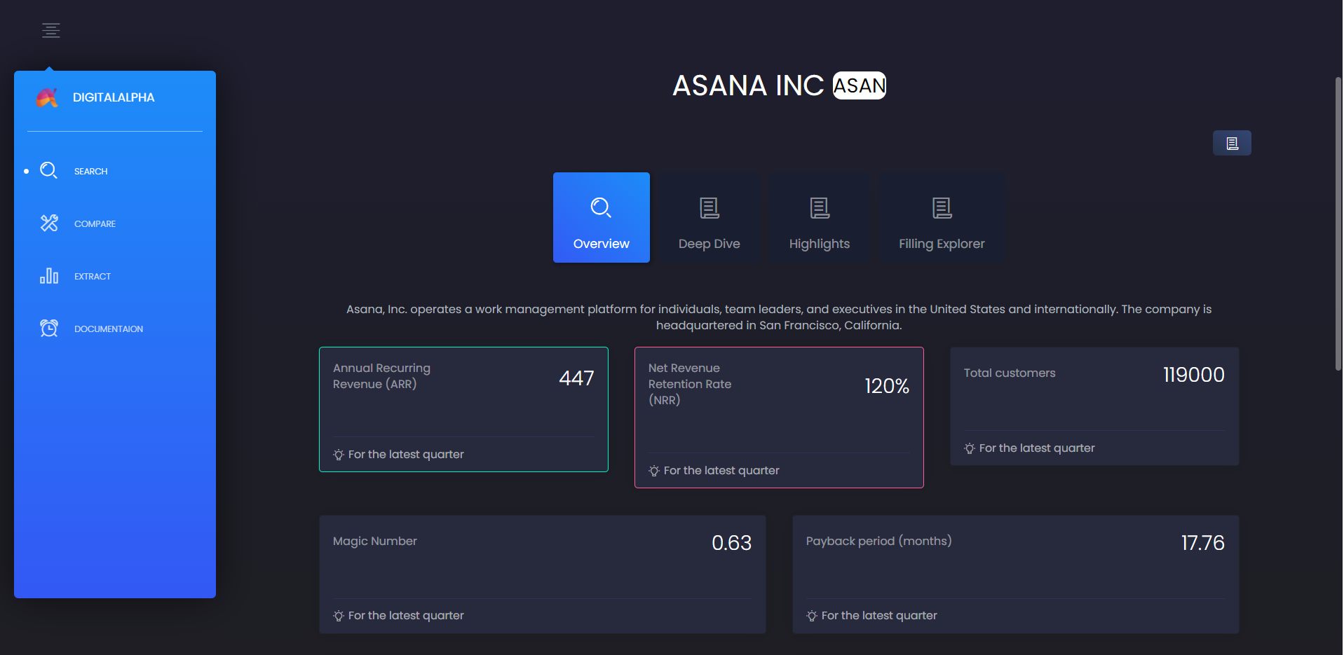Click the Documentation alarm clock icon
Image resolution: width=1344 pixels, height=655 pixels.
[49, 328]
